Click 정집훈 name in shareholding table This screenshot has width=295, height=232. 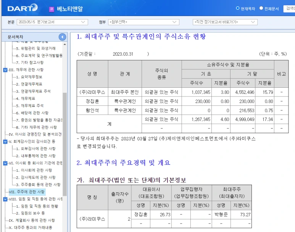92,101
